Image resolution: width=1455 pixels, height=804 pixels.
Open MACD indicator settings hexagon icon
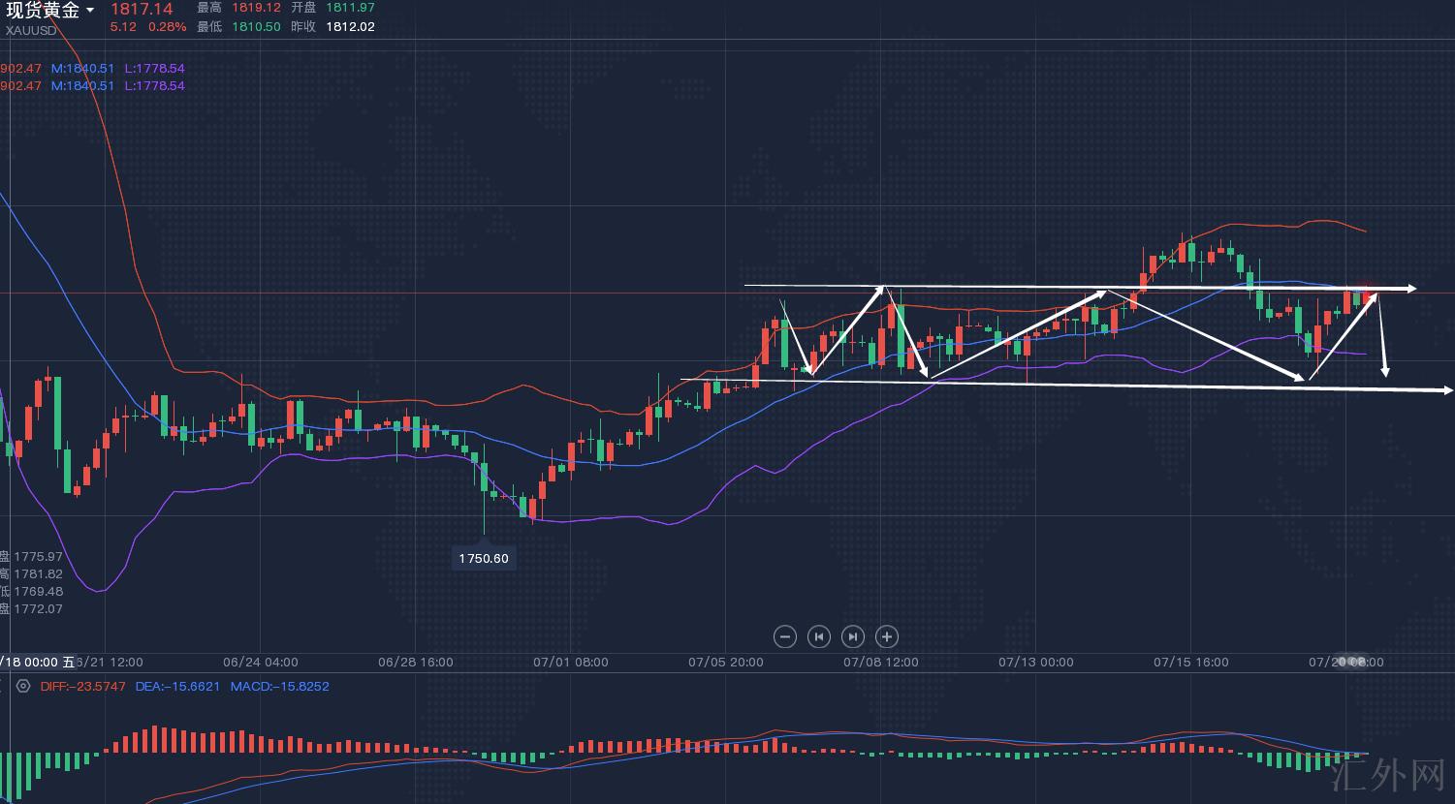23,686
